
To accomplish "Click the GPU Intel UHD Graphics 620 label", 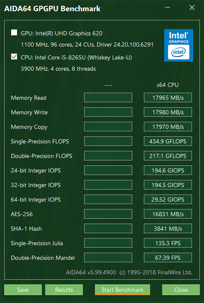I will click(61, 33).
